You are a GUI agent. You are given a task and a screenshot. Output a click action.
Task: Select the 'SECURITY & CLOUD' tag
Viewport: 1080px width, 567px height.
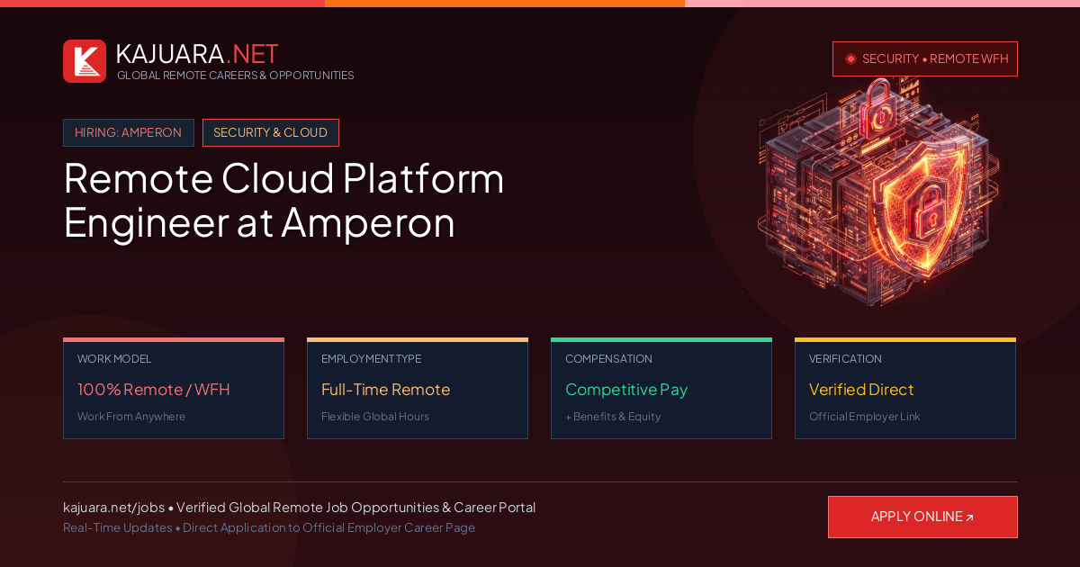[271, 132]
